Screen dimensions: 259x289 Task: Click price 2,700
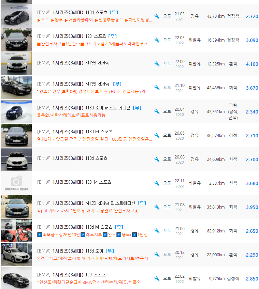pyautogui.click(x=252, y=159)
